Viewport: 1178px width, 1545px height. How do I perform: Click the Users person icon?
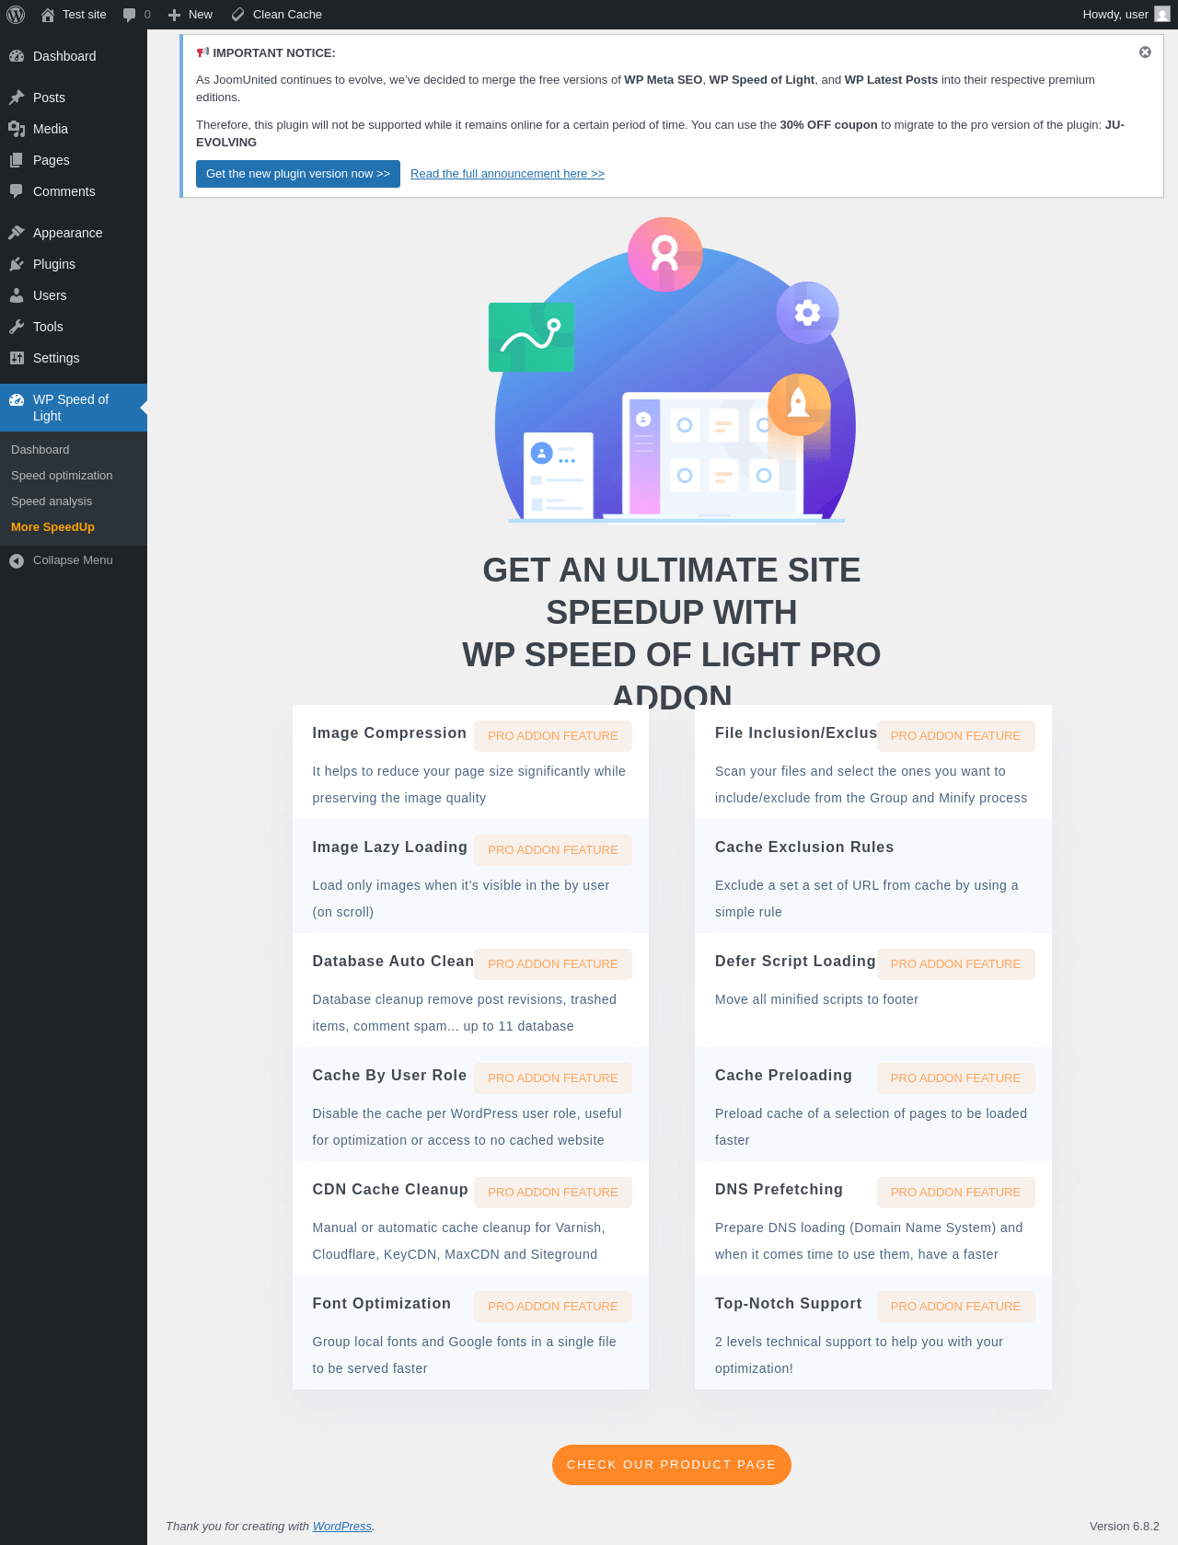coord(17,295)
